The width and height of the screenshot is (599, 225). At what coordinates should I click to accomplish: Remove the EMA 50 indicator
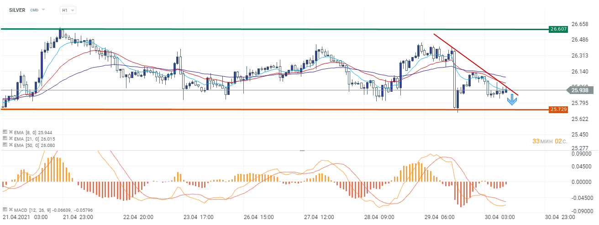[11, 144]
